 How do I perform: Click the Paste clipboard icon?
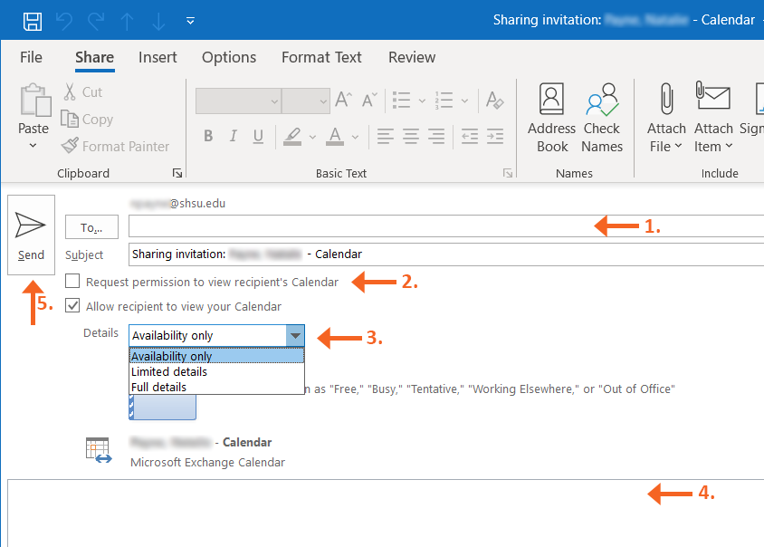click(33, 101)
